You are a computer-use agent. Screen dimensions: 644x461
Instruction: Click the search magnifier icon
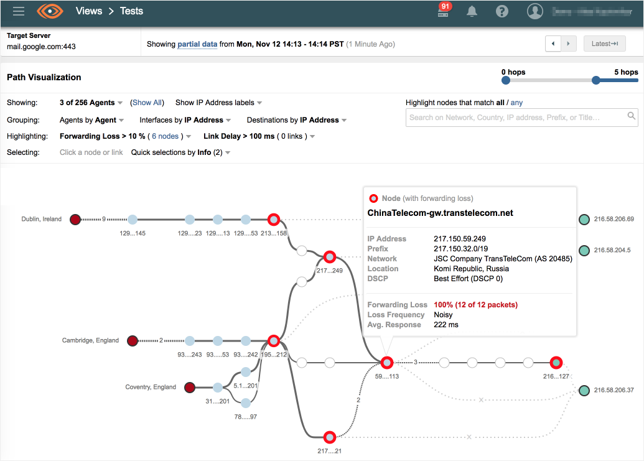[x=631, y=116]
